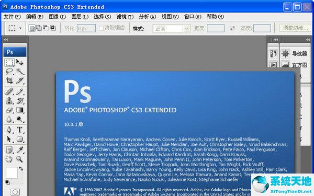Select the Horizontal Type tool
This screenshot has height=196, width=314.
click(x=20, y=130)
